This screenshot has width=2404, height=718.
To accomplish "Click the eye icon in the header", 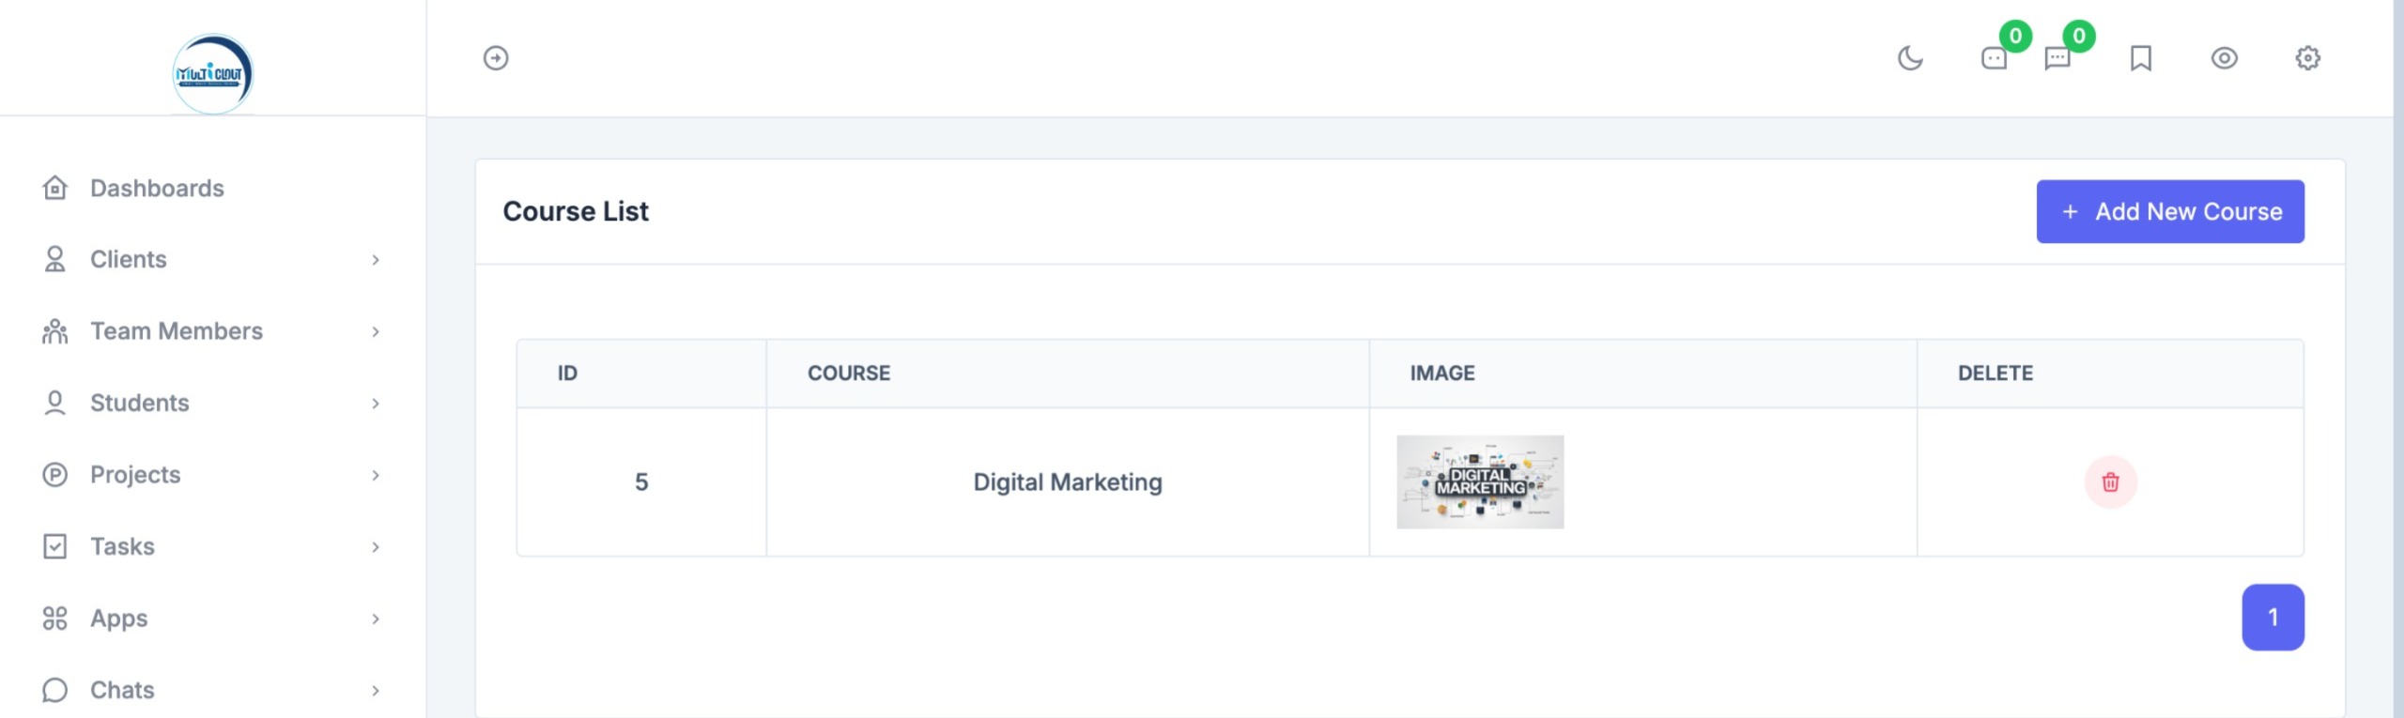I will (x=2225, y=58).
